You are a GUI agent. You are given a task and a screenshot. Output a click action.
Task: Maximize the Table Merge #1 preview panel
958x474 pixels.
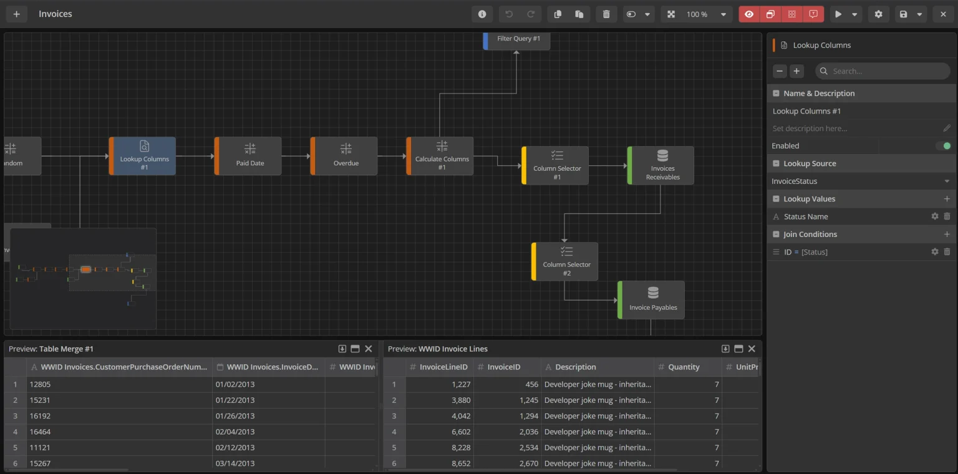point(355,349)
